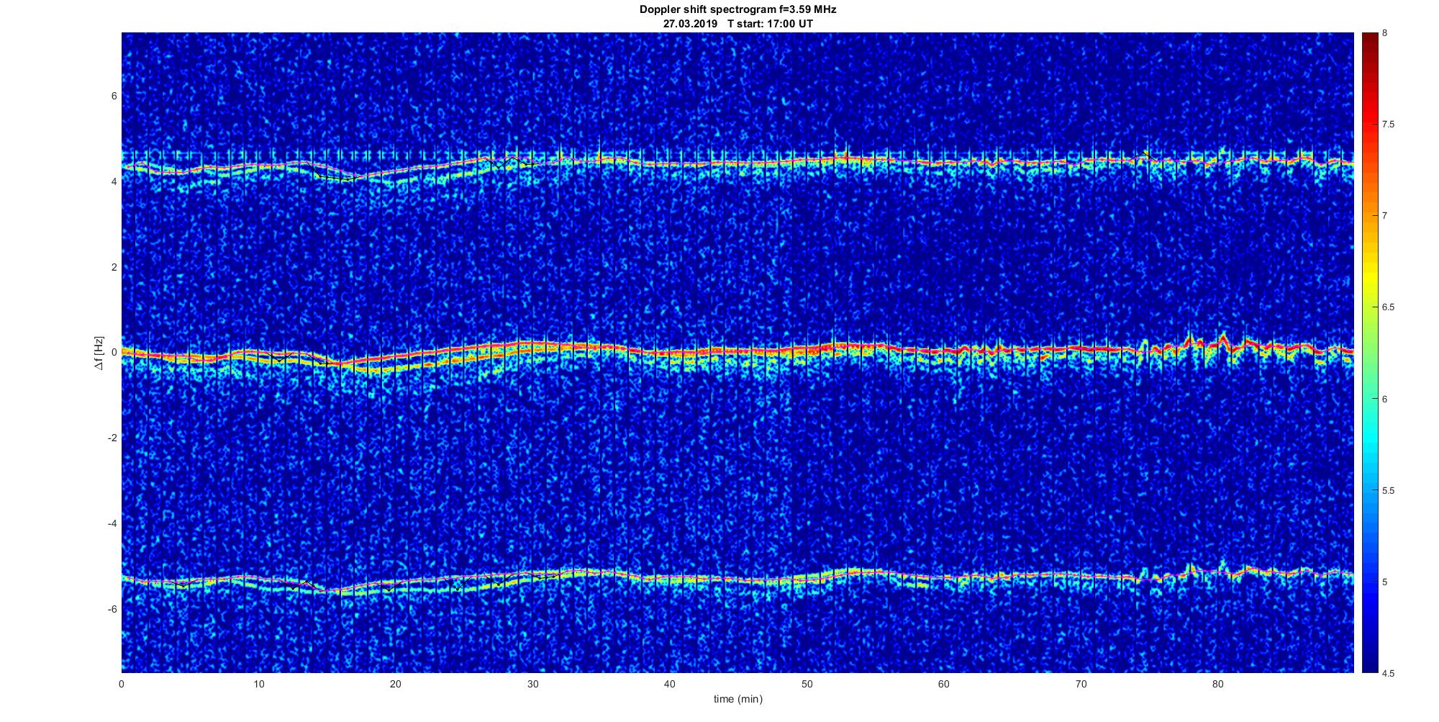Click the colorbar tick label '5.5'
Screen dimensions: 1439x722
(x=1389, y=491)
